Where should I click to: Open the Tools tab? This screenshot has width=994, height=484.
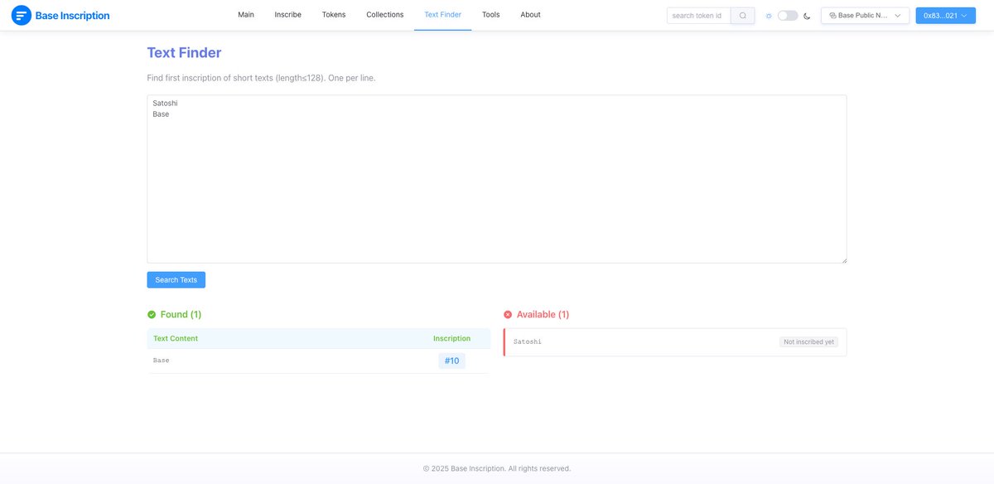491,15
